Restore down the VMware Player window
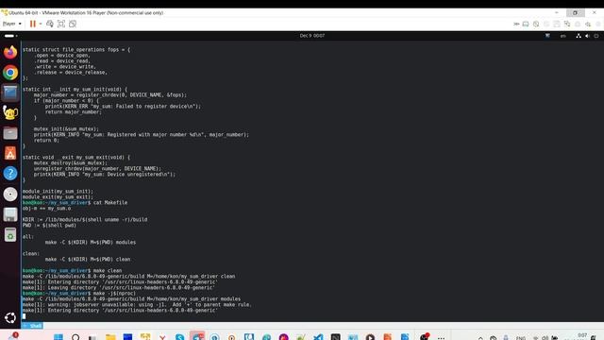Image resolution: width=604 pixels, height=340 pixels. [575, 12]
